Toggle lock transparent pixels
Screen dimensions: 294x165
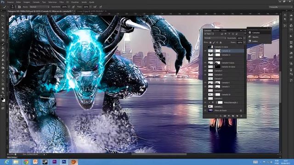pos(210,43)
